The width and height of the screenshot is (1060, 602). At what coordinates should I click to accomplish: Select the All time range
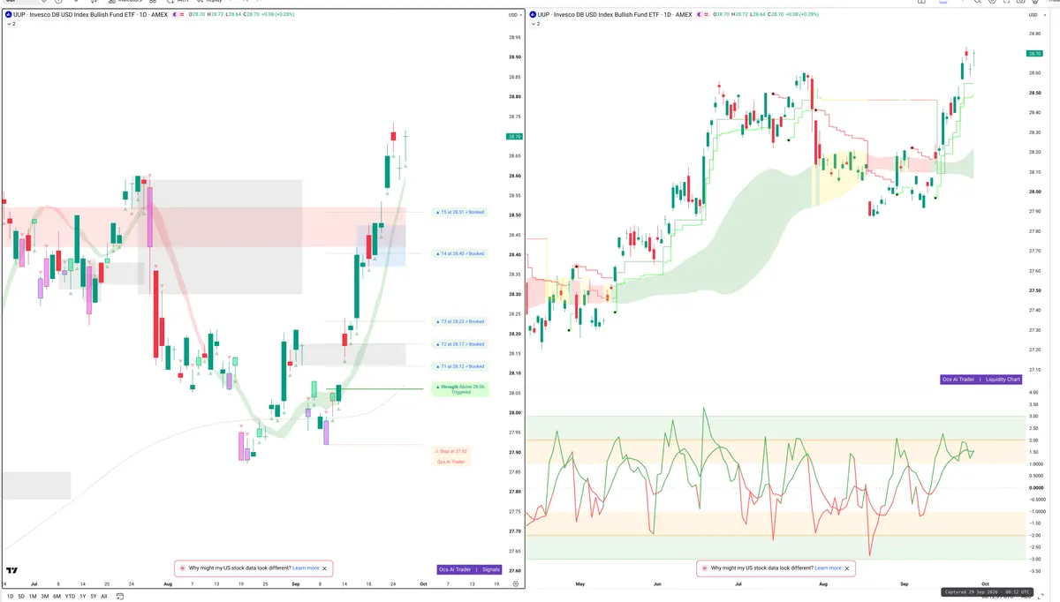pyautogui.click(x=104, y=596)
